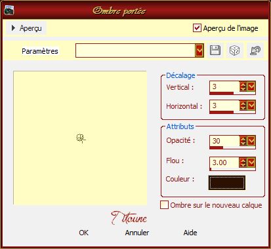Click the Vertical value field showing 3
This screenshot has height=249, width=271.
[224, 86]
